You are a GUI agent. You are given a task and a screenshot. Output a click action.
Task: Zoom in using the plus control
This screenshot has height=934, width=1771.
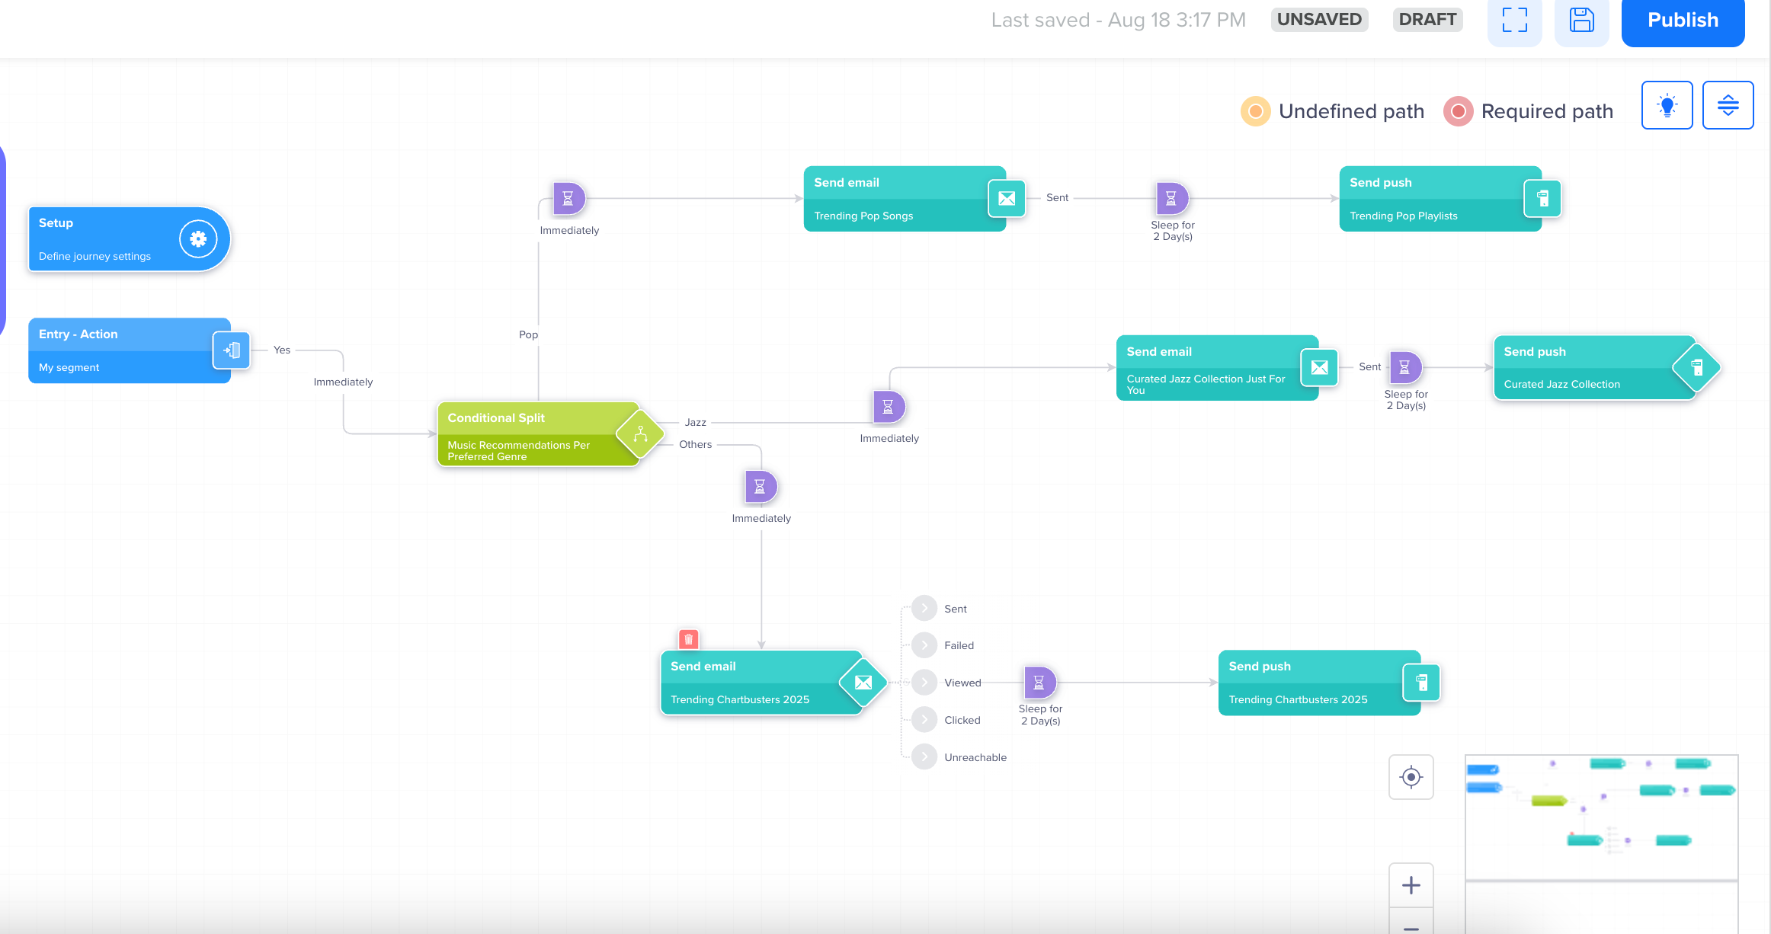[1410, 884]
